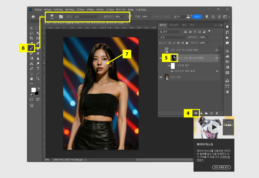259x178 pixels.
Task: Click the Delete layer trash icon
Action: (217, 113)
